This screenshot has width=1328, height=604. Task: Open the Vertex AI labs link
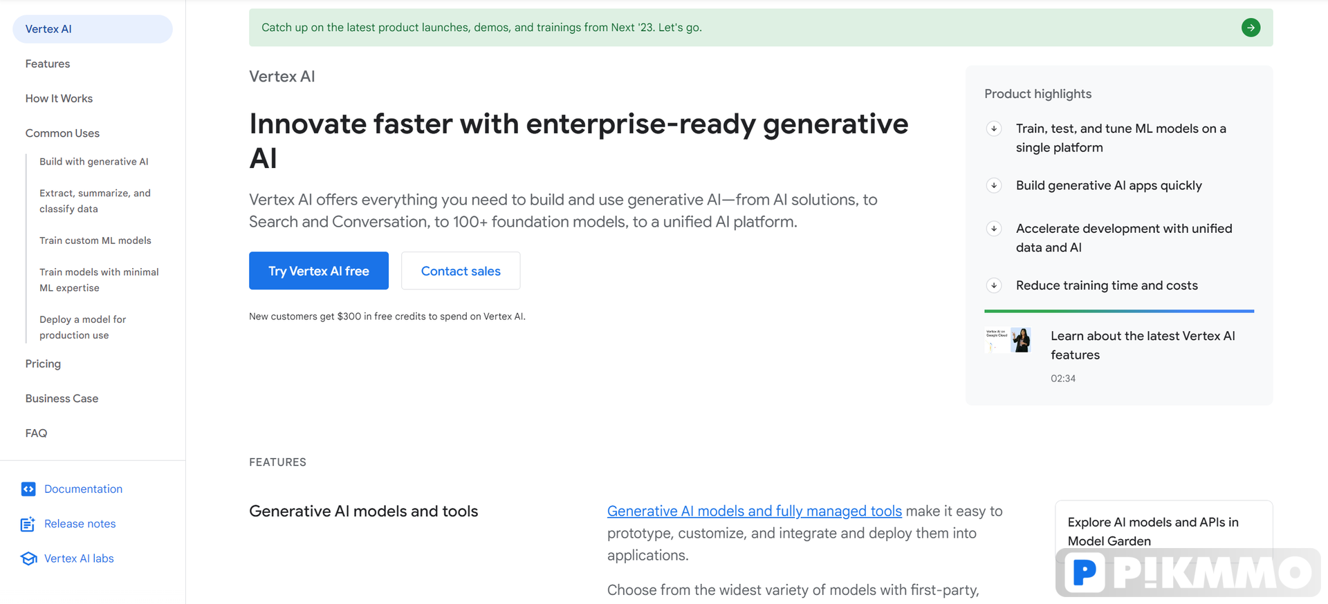click(x=79, y=558)
